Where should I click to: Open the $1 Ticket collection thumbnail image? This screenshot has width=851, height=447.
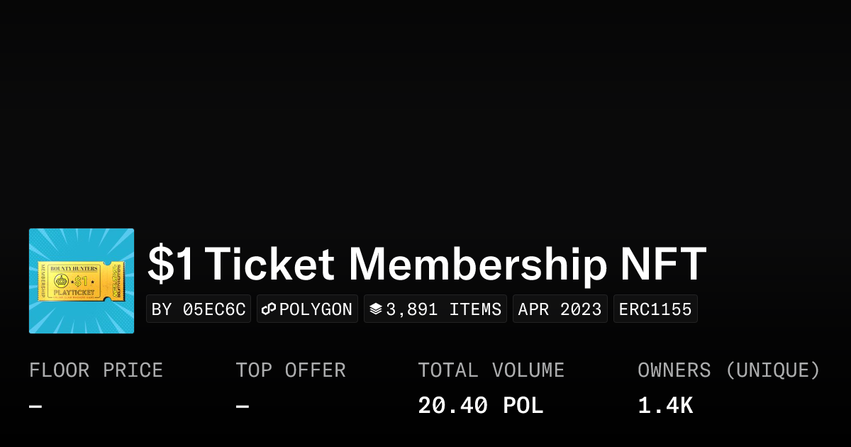pos(82,281)
